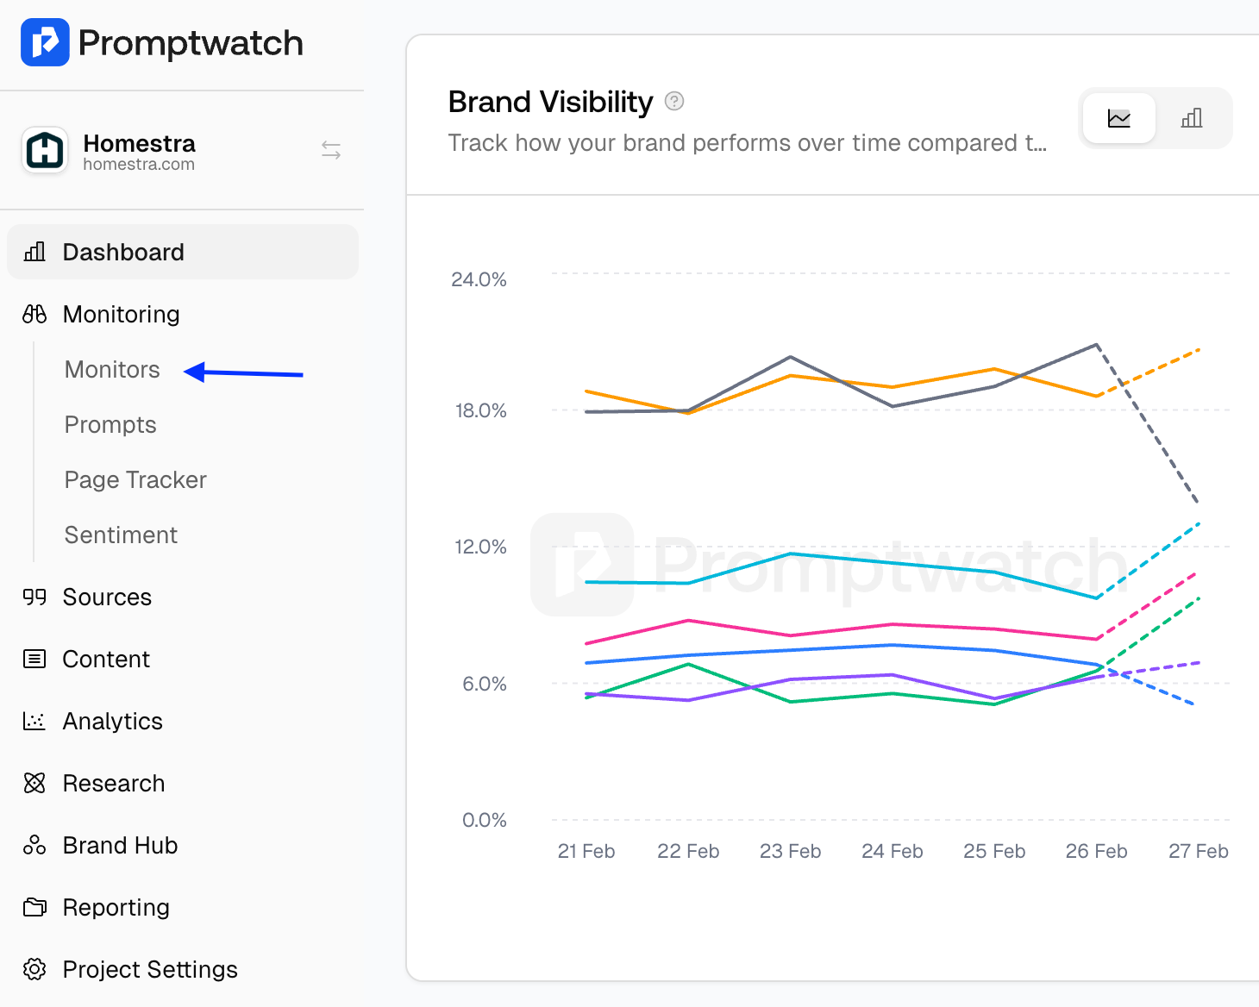
Task: Click the Dashboard bar chart icon
Action: click(x=34, y=252)
